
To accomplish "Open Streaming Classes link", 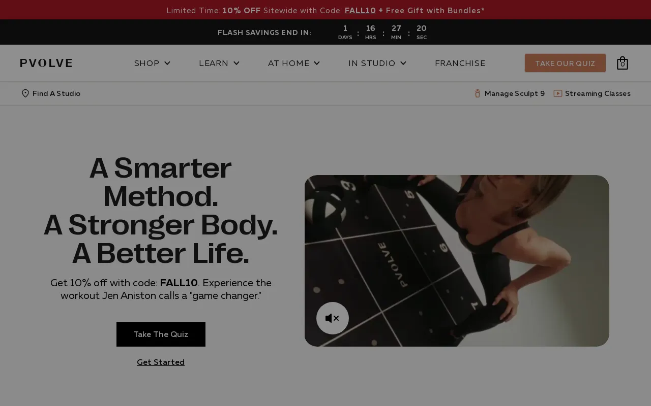I will [x=598, y=93].
